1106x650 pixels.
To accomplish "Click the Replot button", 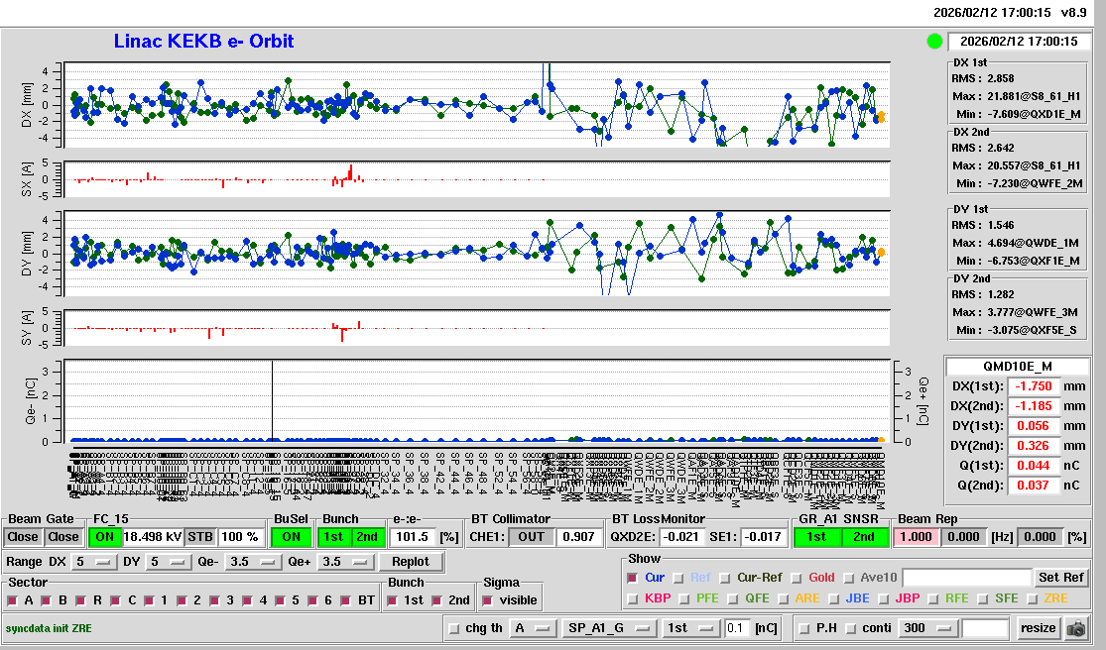I will click(x=410, y=562).
